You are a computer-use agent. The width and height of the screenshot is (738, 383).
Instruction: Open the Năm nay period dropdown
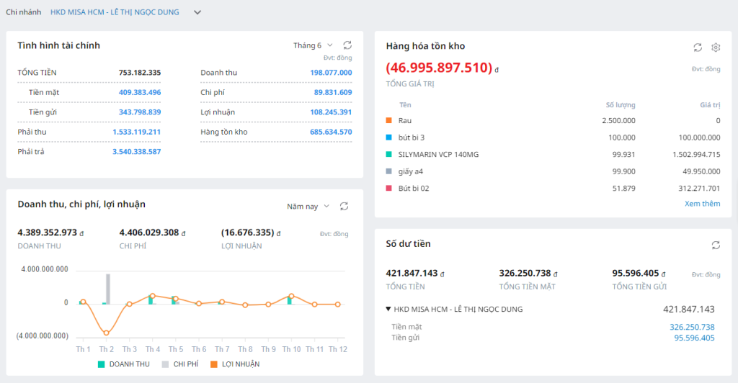(x=308, y=207)
